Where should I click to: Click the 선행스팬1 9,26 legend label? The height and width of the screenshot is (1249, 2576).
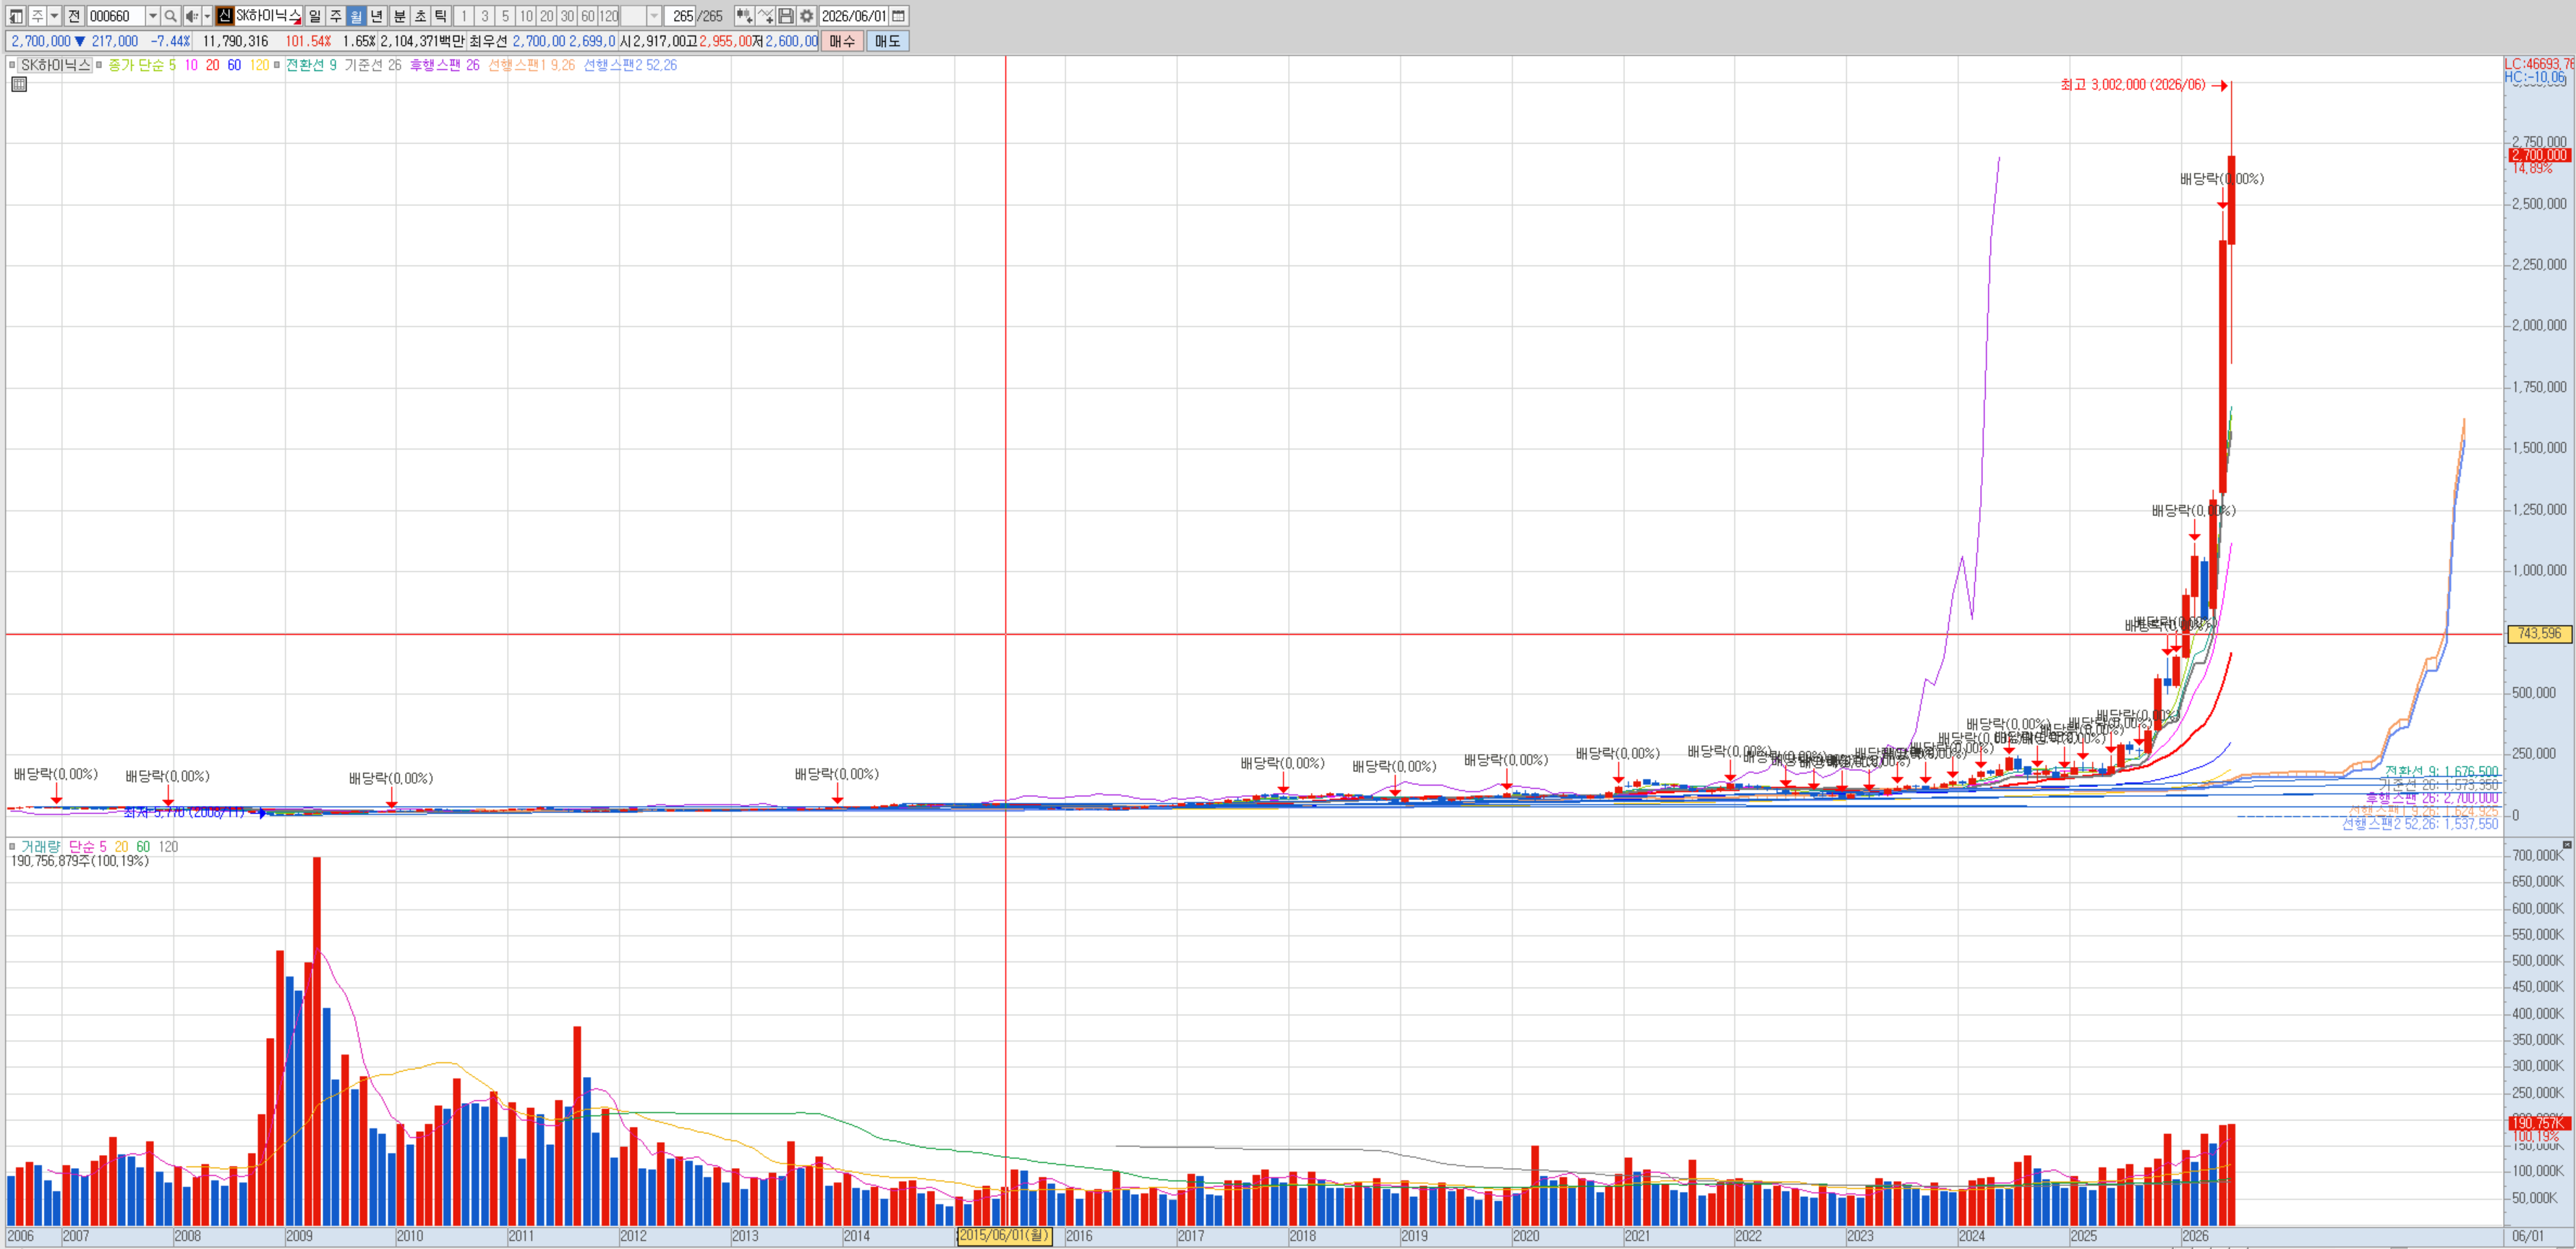tap(532, 65)
